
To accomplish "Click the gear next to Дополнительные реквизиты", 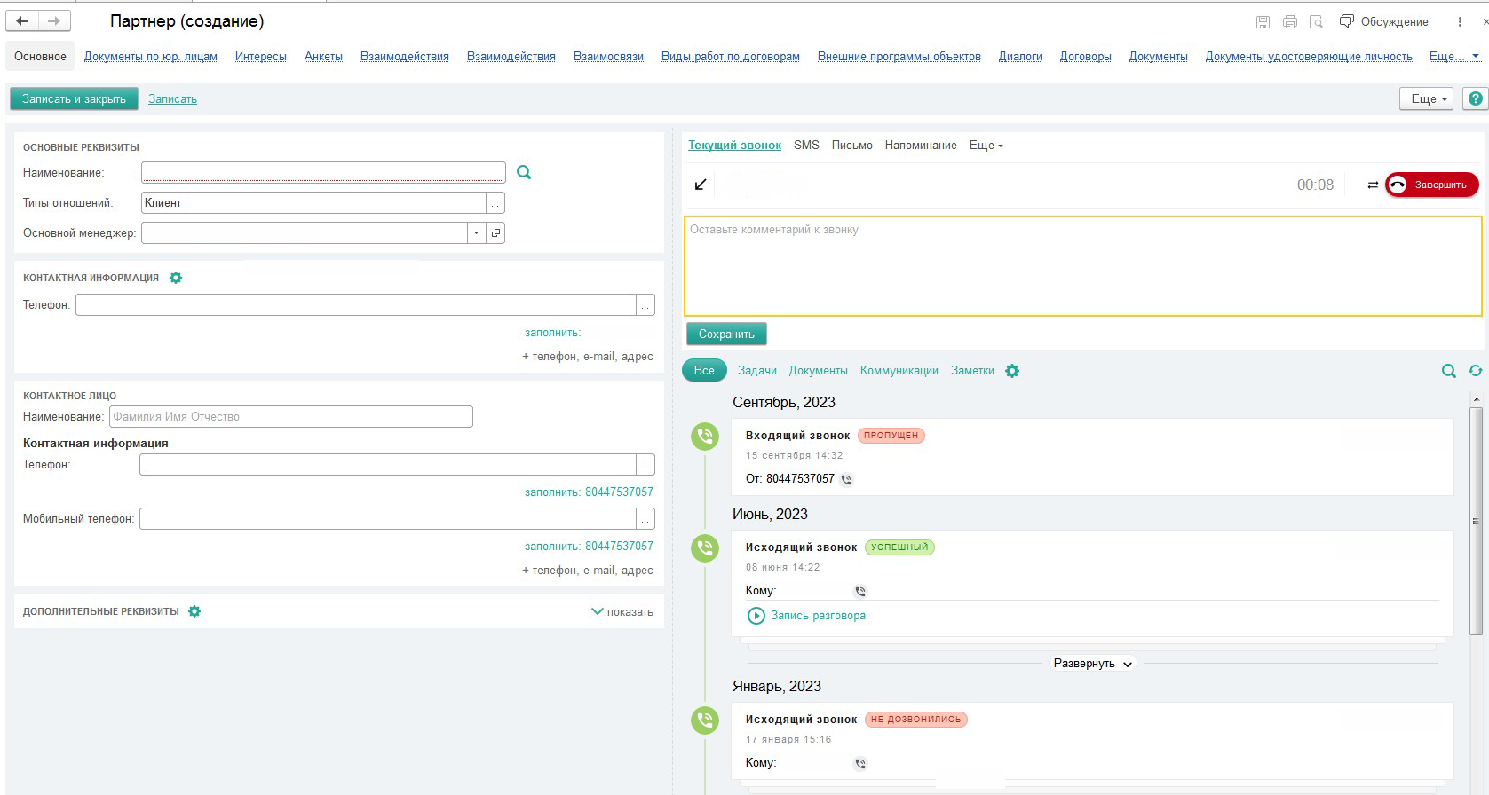I will click(194, 611).
